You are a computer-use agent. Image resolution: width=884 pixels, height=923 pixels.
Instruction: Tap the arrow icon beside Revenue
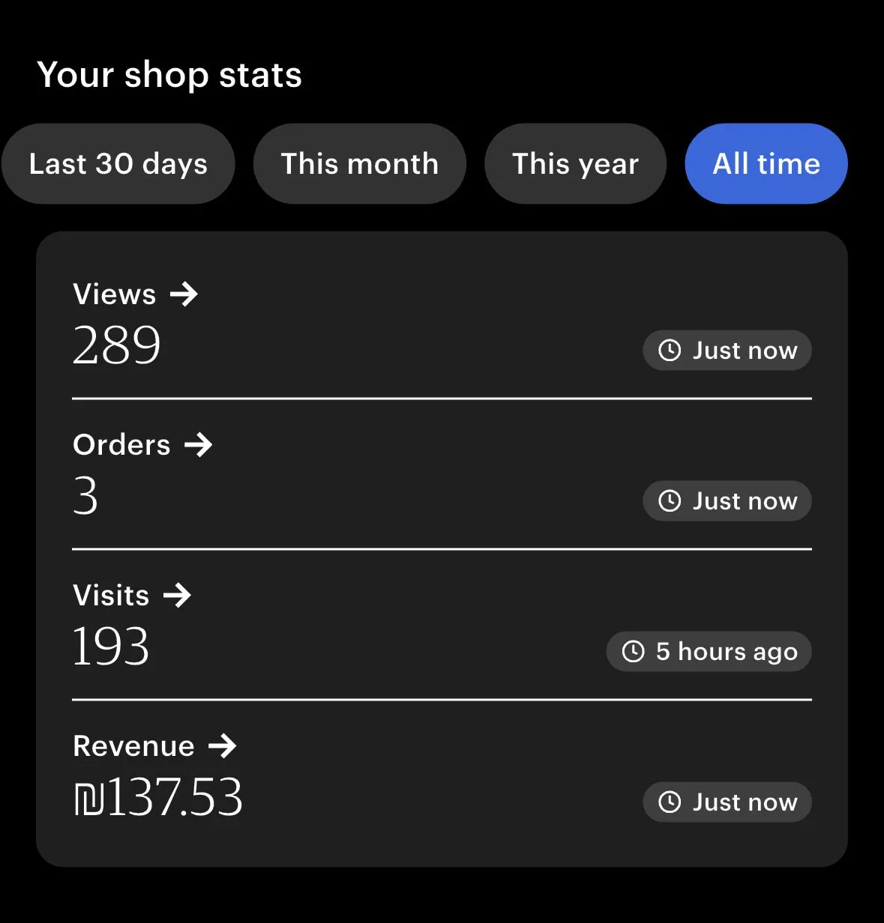(223, 746)
